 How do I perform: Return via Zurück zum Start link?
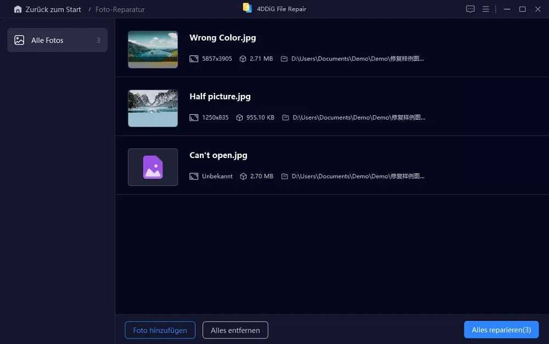[53, 9]
